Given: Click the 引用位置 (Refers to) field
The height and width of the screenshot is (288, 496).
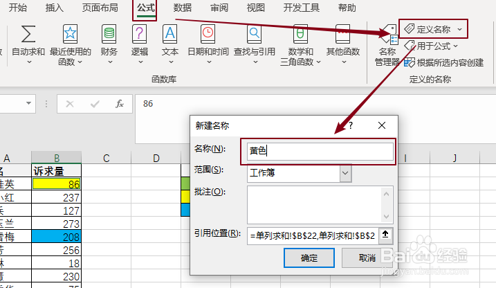Looking at the screenshot, I should pos(313,236).
